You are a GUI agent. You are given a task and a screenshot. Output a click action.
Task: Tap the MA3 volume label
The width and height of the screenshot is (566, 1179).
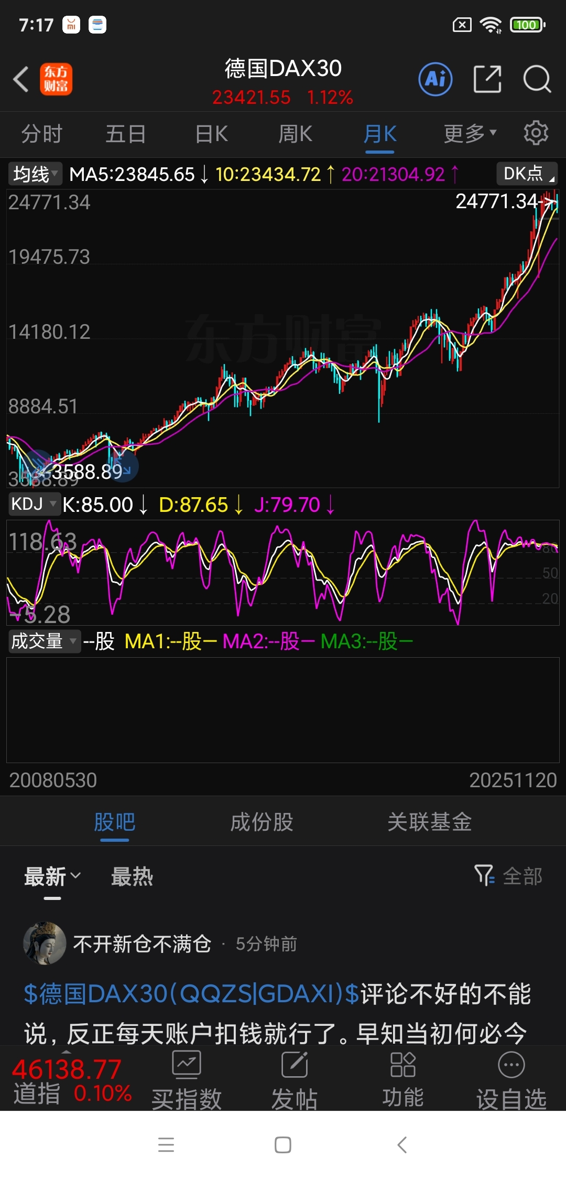(x=367, y=641)
